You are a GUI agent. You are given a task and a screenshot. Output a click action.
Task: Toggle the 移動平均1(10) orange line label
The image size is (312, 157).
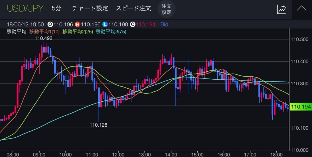tap(44, 32)
